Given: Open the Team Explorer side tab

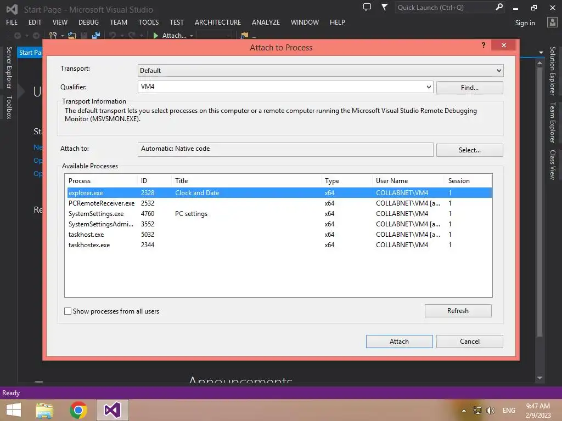Looking at the screenshot, I should pyautogui.click(x=553, y=122).
